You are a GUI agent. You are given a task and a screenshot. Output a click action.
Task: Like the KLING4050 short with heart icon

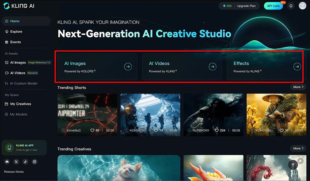pyautogui.click(x=156, y=130)
